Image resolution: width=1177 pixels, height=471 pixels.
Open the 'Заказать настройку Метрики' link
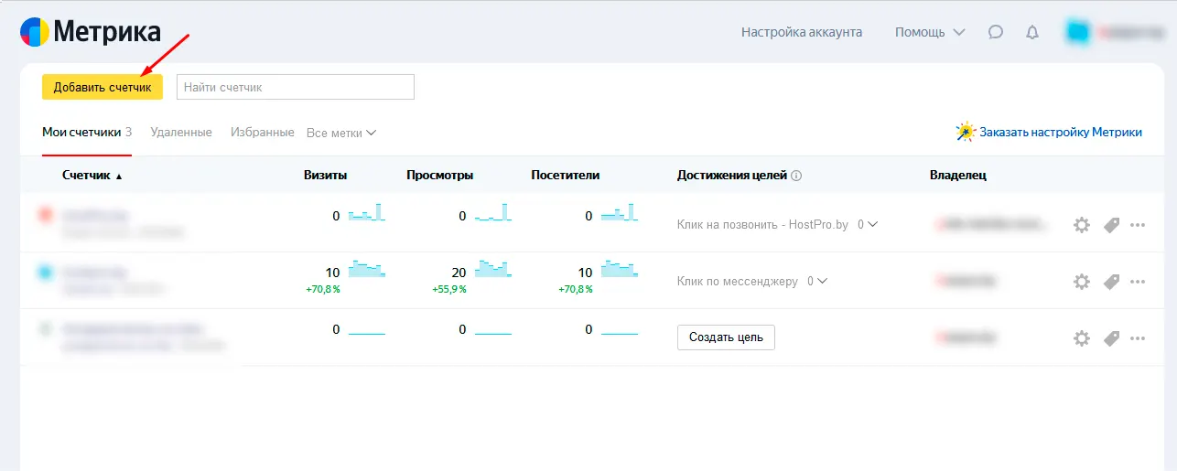pos(1061,132)
